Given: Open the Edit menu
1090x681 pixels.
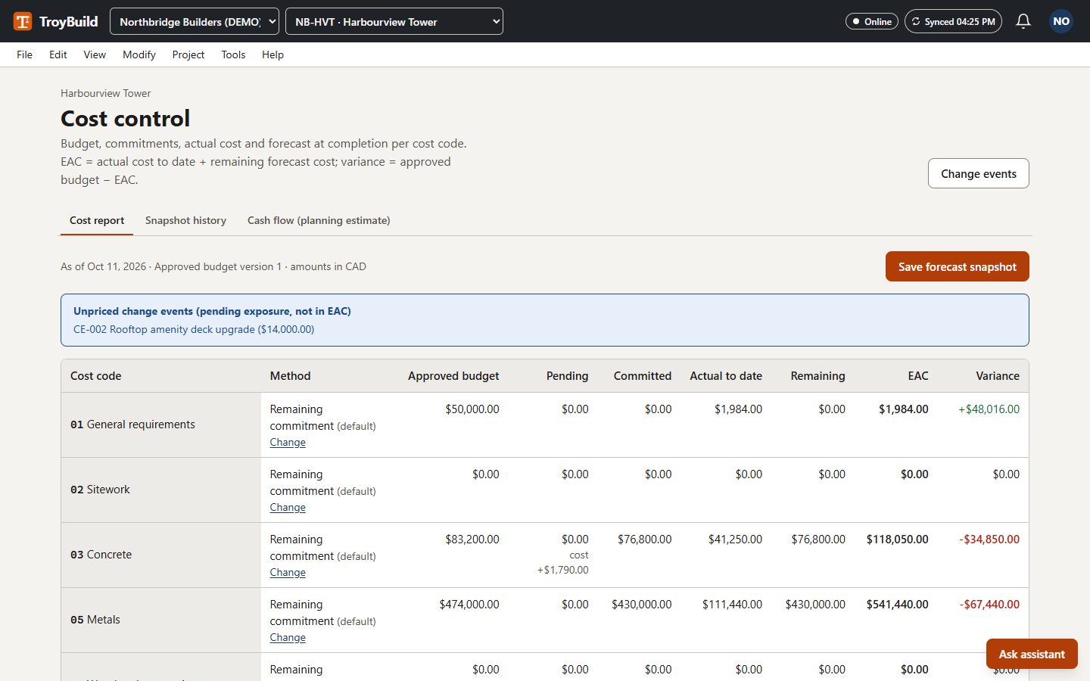Looking at the screenshot, I should (58, 54).
